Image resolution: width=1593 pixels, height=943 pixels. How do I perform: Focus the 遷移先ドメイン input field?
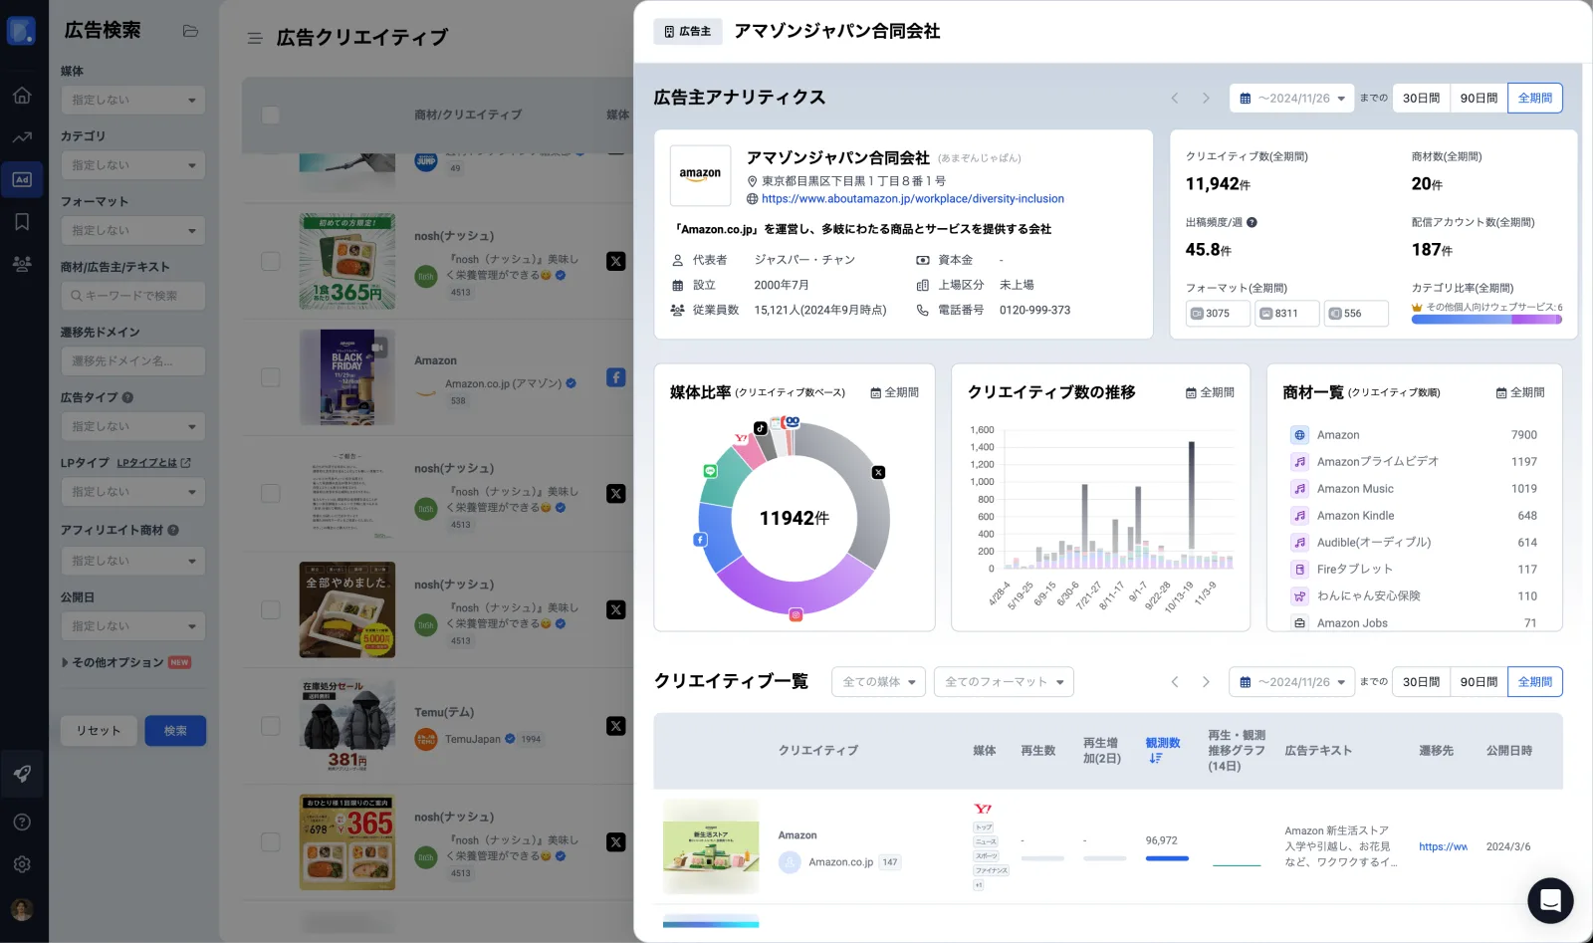pyautogui.click(x=132, y=361)
